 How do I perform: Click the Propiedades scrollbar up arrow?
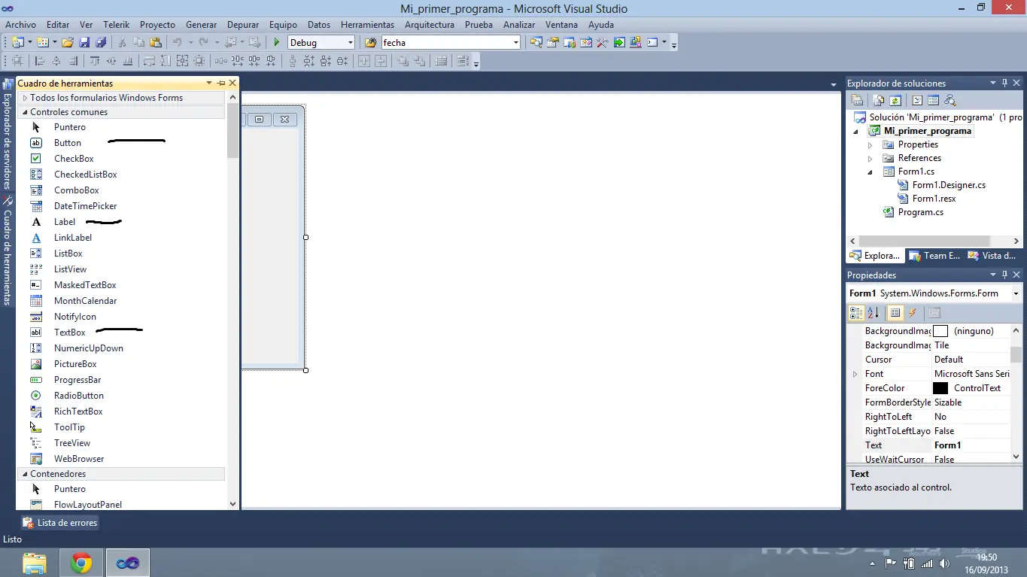(1016, 330)
